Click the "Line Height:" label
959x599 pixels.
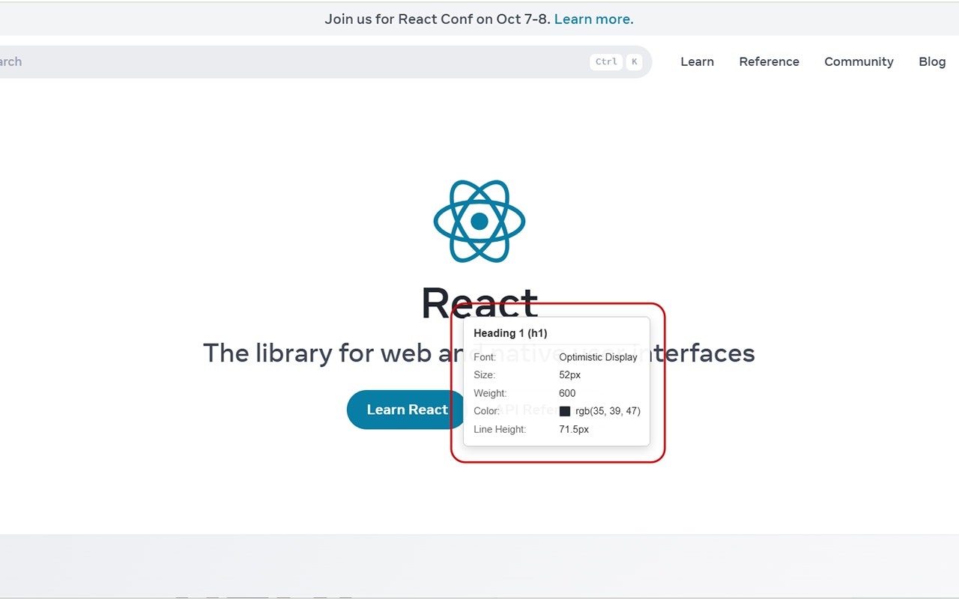click(x=500, y=429)
